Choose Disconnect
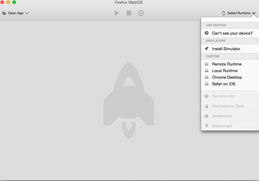The width and height of the screenshot is (259, 181). coord(230,126)
